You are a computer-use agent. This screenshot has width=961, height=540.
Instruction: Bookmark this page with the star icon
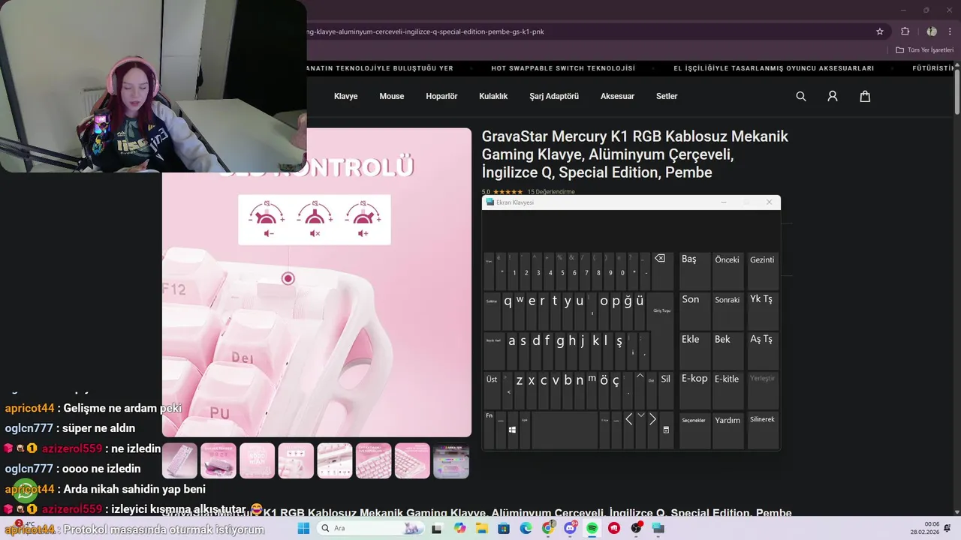[x=880, y=31]
